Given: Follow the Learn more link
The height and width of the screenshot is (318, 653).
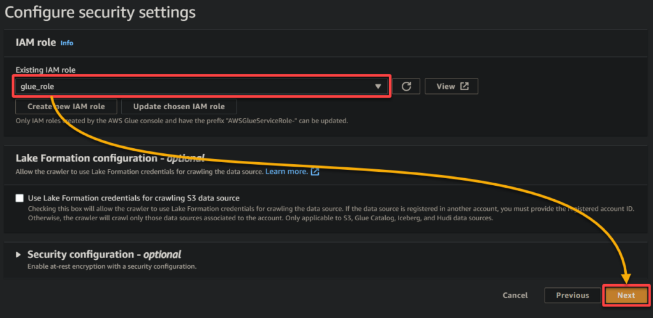Looking at the screenshot, I should click(x=286, y=172).
